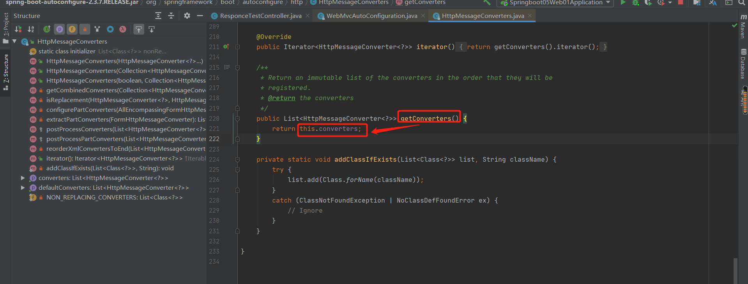Collapse all nodes in Structure panel
This screenshot has height=284, width=748.
tap(171, 16)
